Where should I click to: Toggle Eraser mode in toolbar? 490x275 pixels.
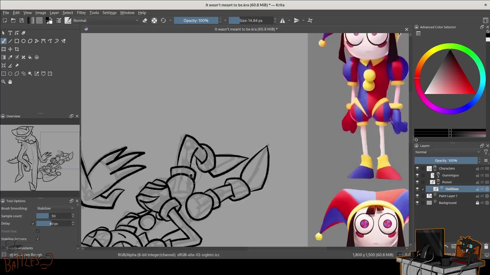[145, 21]
